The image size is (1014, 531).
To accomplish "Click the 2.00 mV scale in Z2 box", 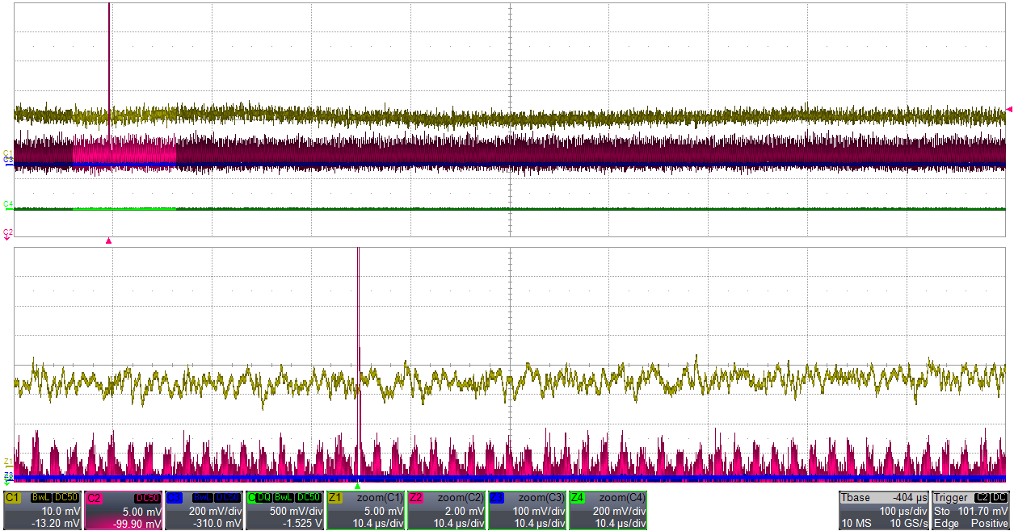I will 465,511.
